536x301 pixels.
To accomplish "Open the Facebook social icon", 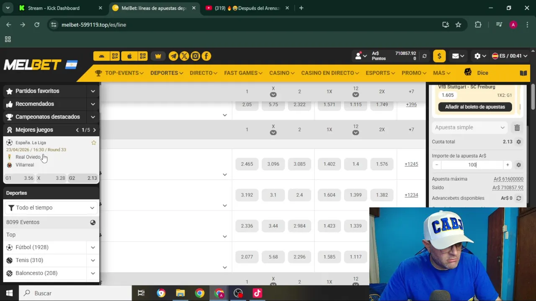I will pos(206,56).
